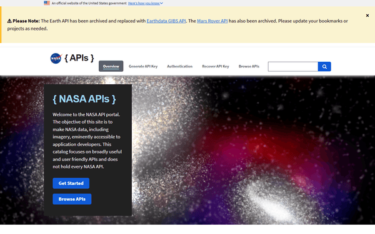Image resolution: width=375 pixels, height=234 pixels.
Task: Switch to Browse APIs in the nav bar
Action: pyautogui.click(x=249, y=66)
